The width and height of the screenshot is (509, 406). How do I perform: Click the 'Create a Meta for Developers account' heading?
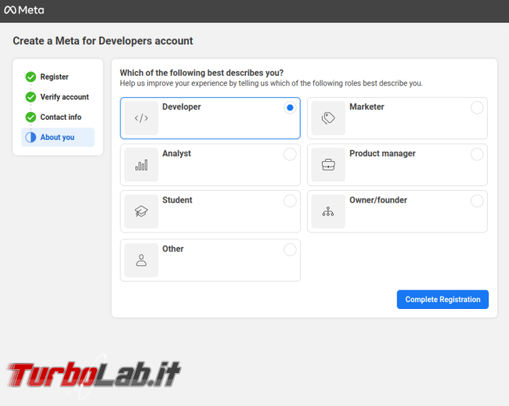coord(103,41)
